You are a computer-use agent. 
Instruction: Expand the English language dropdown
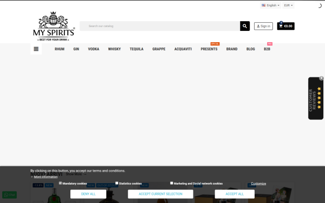click(x=270, y=5)
